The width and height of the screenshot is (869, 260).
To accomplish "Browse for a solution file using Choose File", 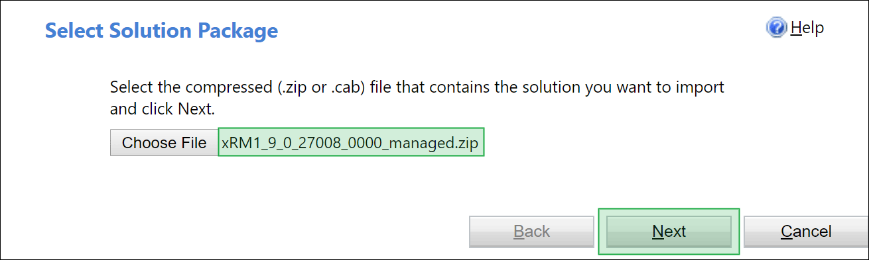I will coord(164,142).
